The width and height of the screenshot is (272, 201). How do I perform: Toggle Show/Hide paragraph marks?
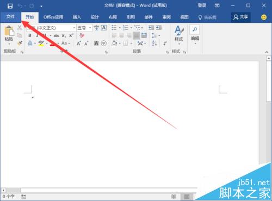[165, 43]
